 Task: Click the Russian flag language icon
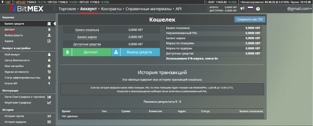pyautogui.click(x=250, y=9)
